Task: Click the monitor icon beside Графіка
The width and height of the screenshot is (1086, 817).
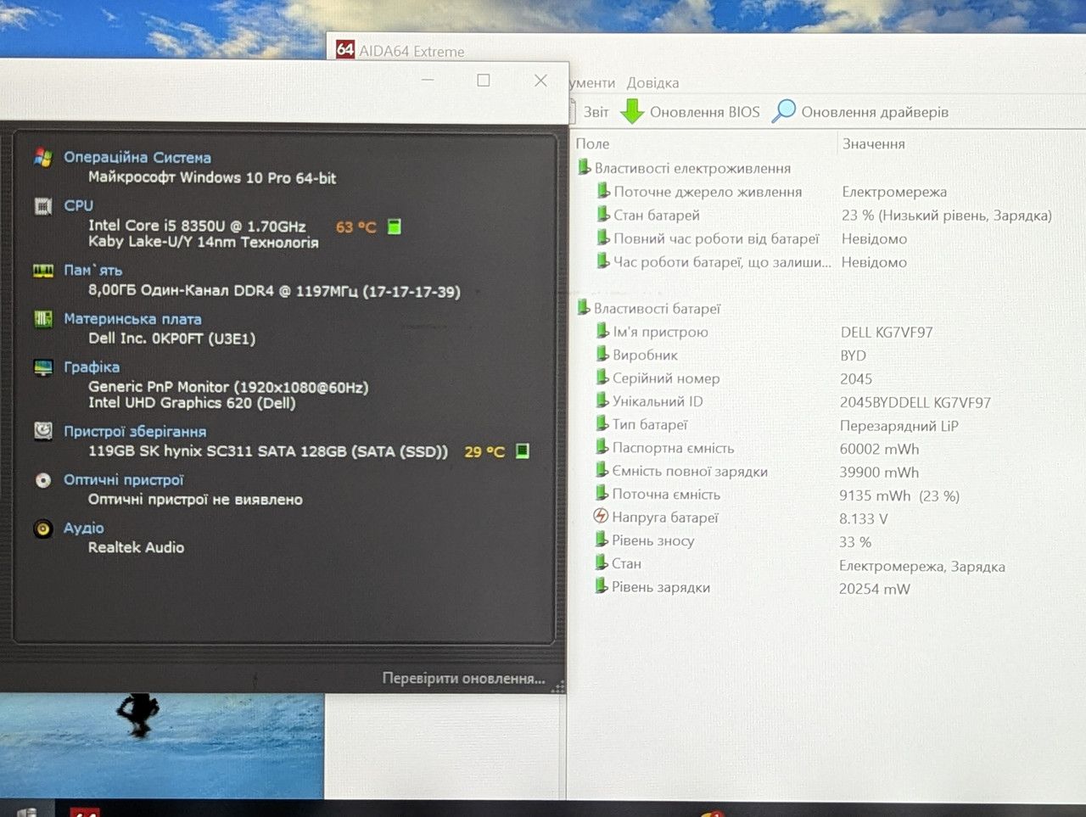Action: pos(42,367)
